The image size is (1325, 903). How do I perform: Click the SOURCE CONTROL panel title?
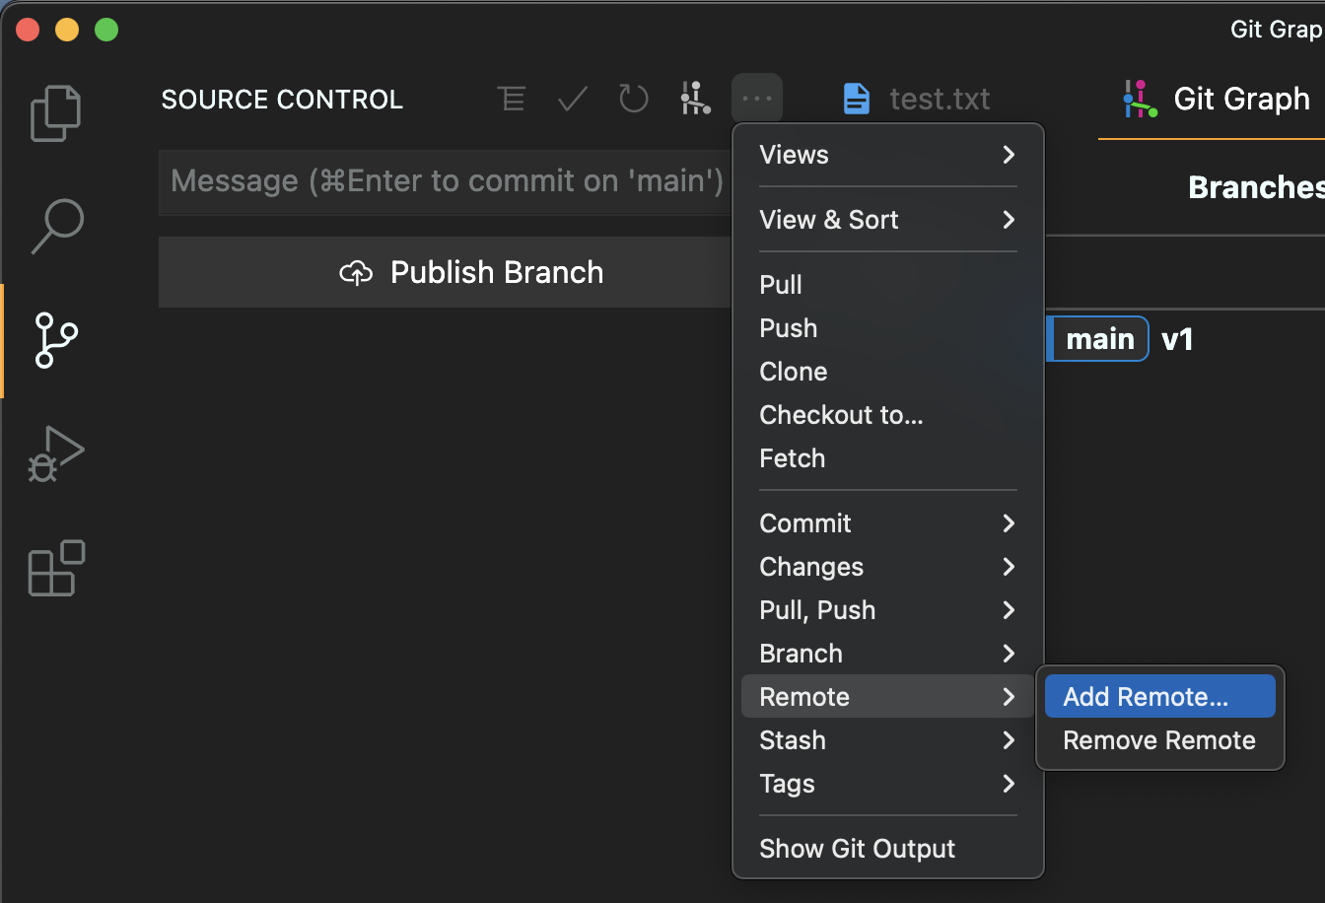[x=282, y=100]
